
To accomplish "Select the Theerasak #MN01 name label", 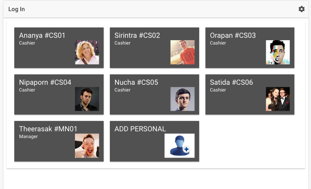I will [48, 129].
